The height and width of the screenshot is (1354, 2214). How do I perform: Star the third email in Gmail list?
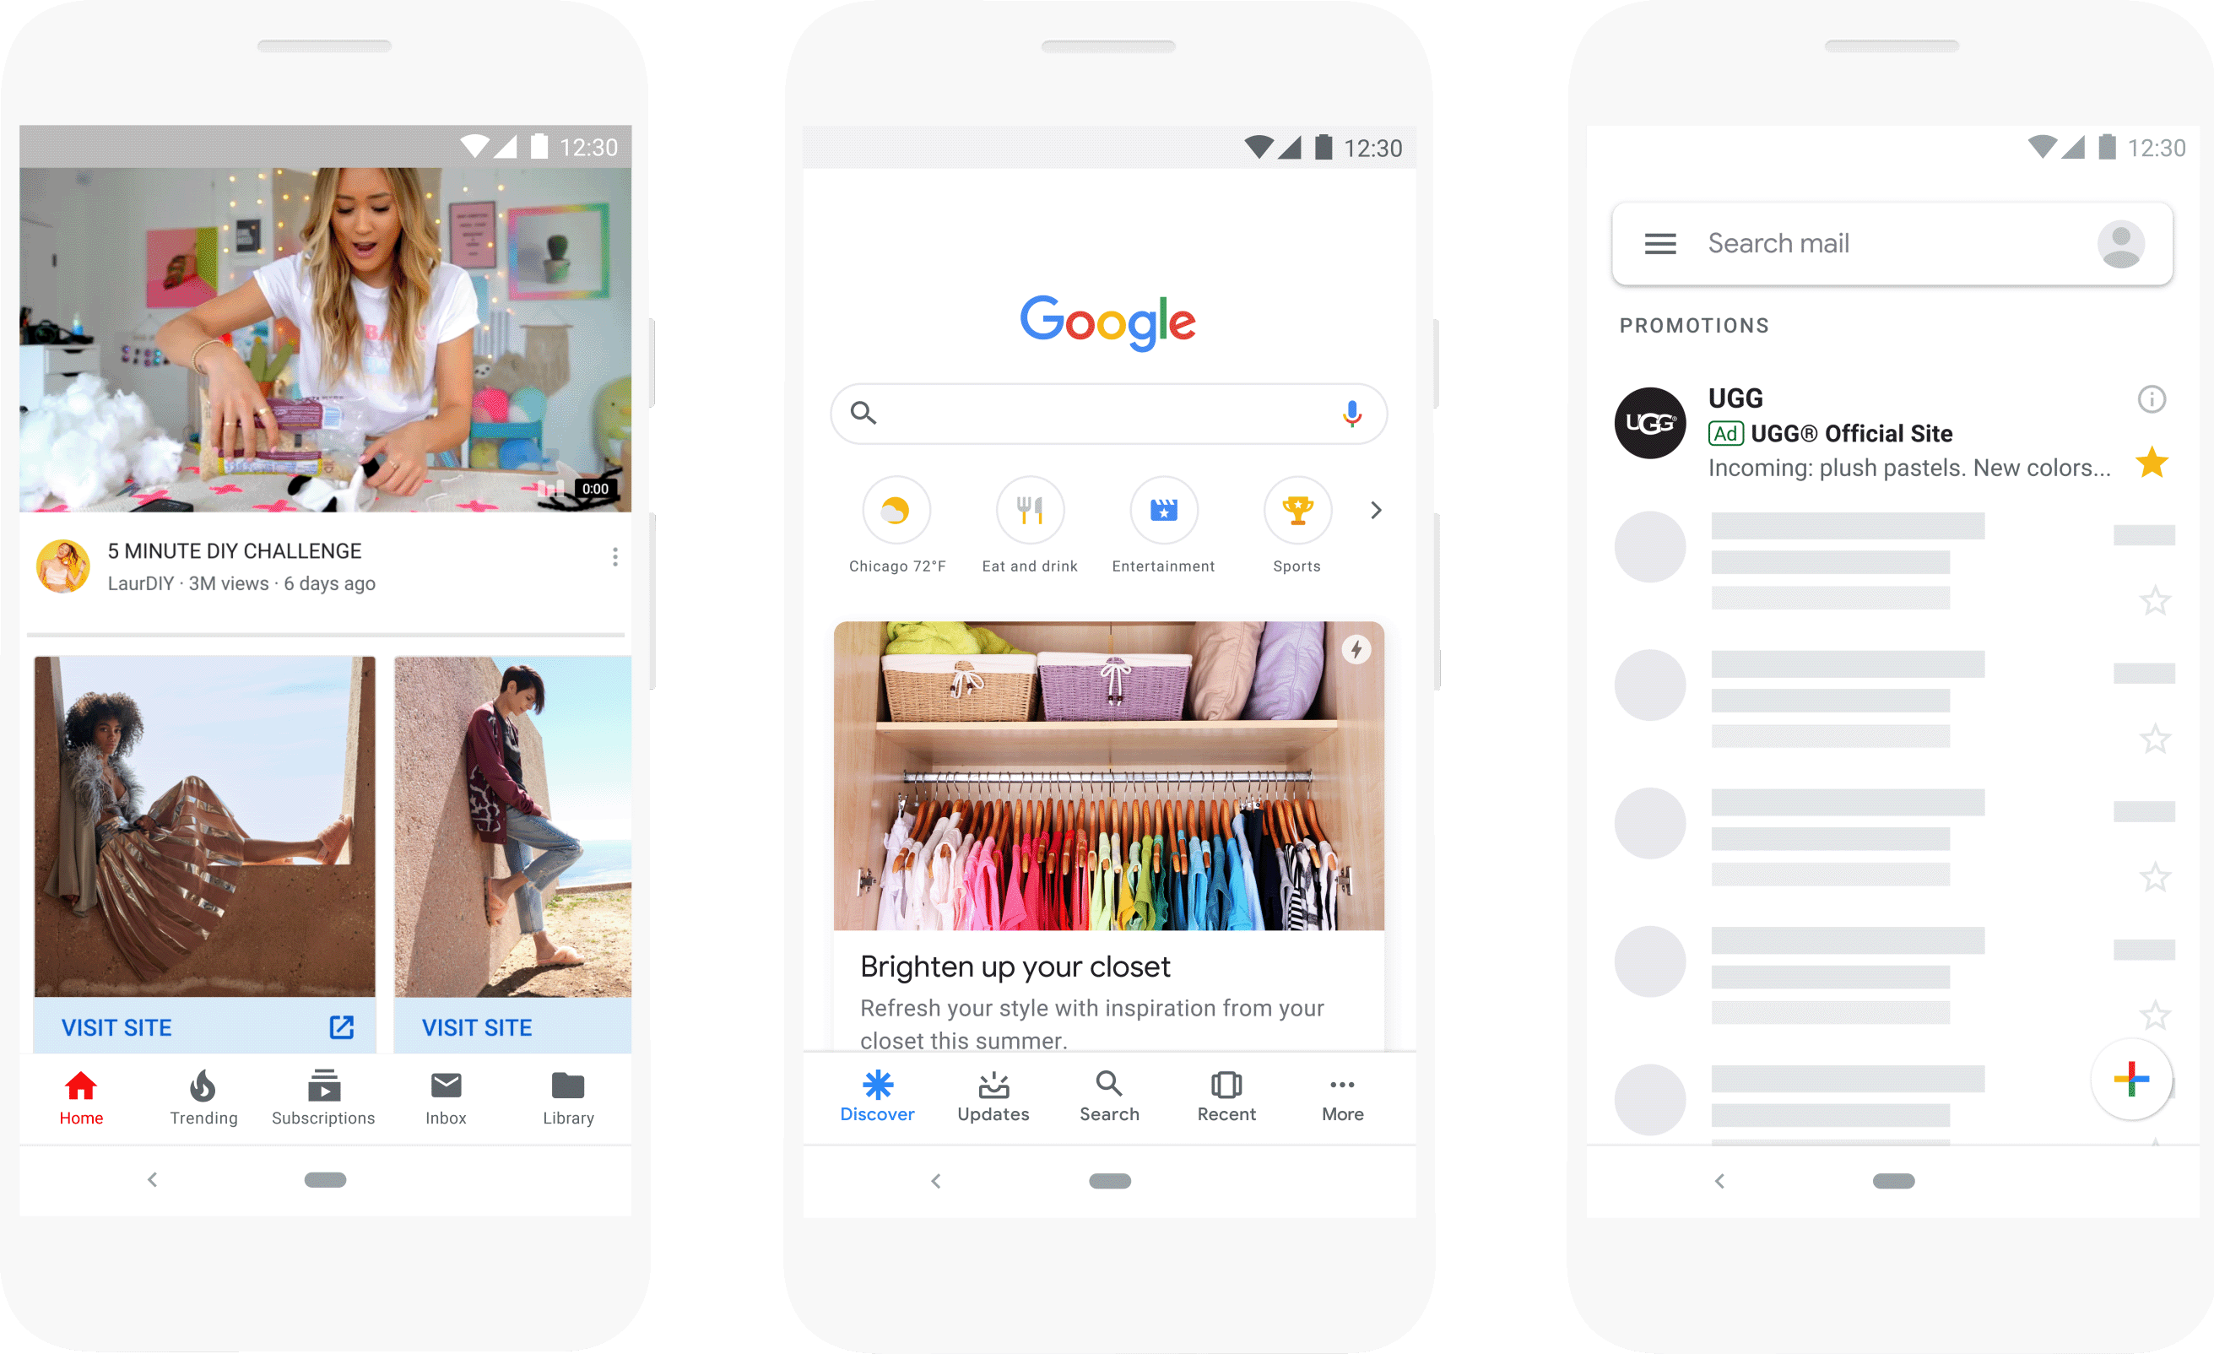2154,876
